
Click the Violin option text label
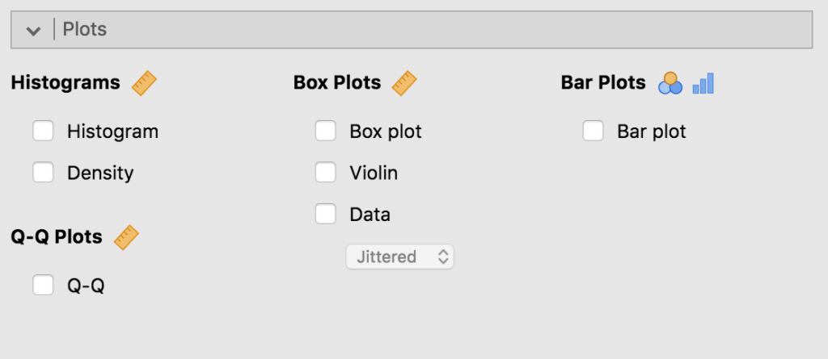pyautogui.click(x=374, y=173)
